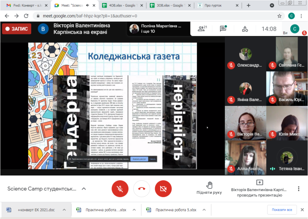Bookmark this page with the star icon

(x=280, y=16)
